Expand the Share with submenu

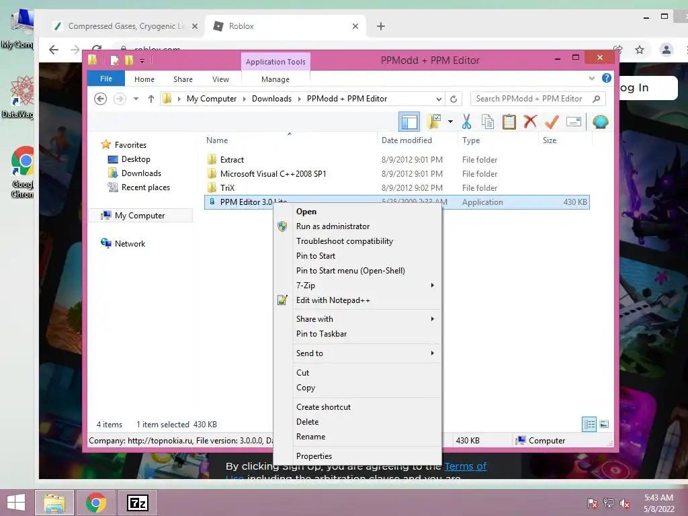click(x=357, y=319)
